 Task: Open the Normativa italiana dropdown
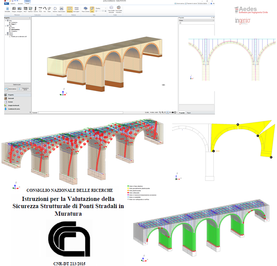point(203,3)
